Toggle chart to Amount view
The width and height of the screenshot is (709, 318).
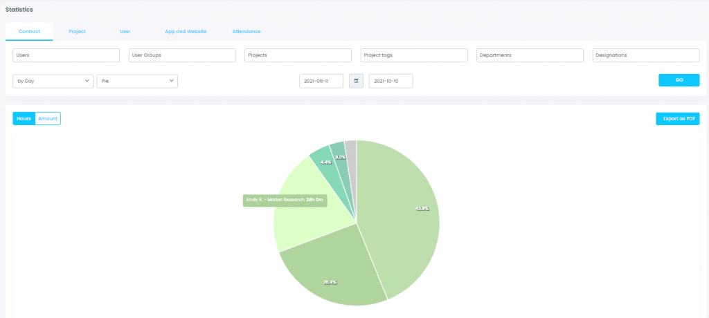pos(48,119)
